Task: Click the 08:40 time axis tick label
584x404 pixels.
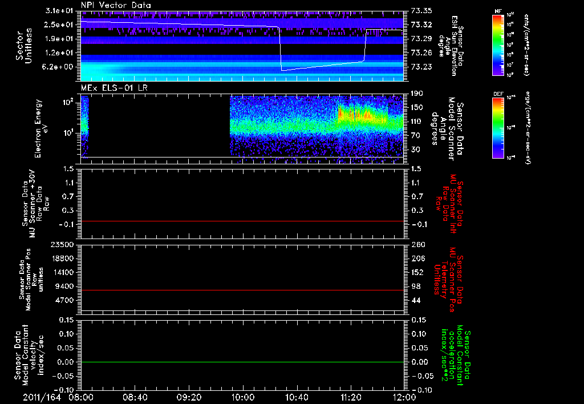Action: [x=135, y=397]
